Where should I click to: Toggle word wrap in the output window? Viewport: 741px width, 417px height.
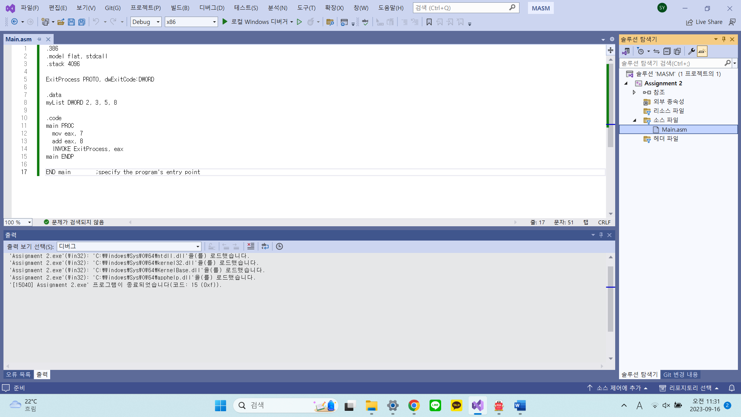coord(265,246)
